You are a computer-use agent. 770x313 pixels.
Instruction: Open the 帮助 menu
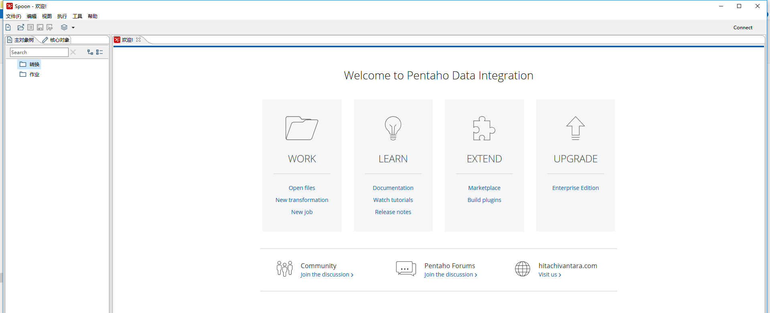coord(93,16)
